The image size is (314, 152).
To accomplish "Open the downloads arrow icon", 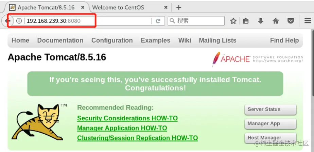I will tap(261, 21).
